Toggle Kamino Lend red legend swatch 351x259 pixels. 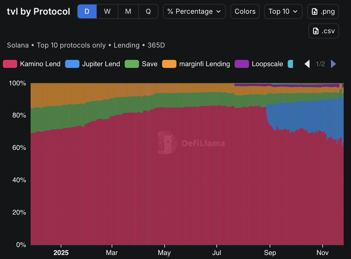[10, 64]
